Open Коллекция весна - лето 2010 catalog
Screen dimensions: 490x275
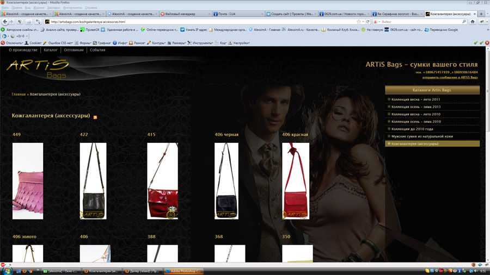click(415, 114)
